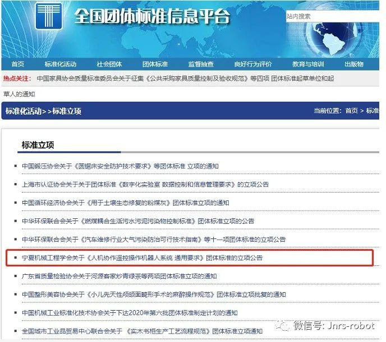The width and height of the screenshot is (386, 342).
Task: Click the 首页 breadcrumb link
Action: pyautogui.click(x=352, y=111)
